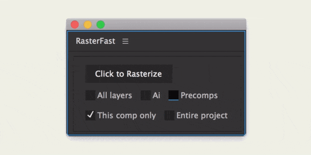
Task: Click the empty panel header right of menu icon
Action: [186, 41]
